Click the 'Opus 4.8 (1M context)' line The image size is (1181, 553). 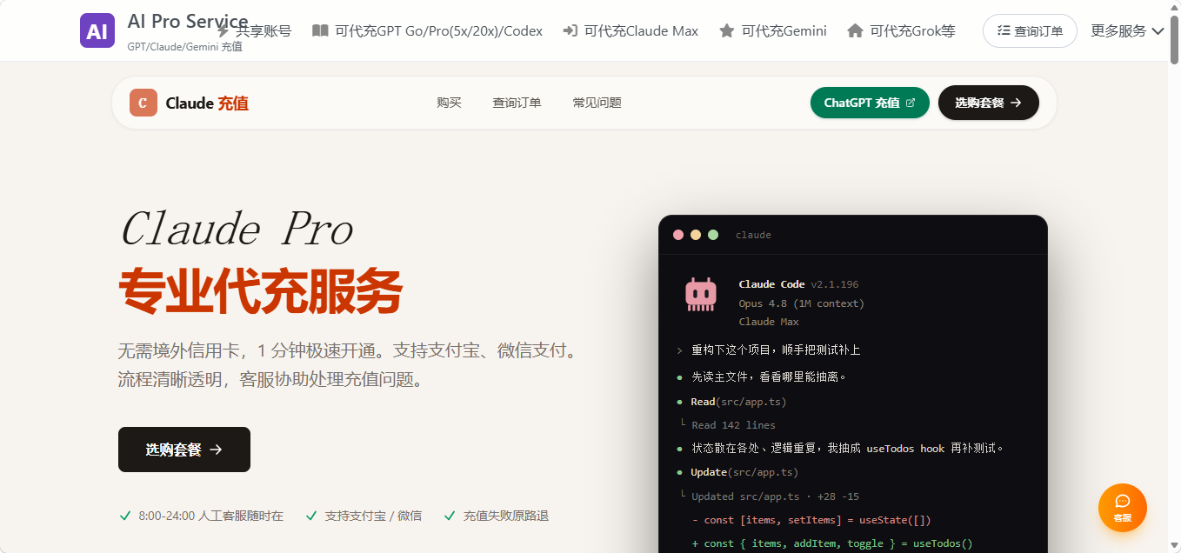[801, 303]
